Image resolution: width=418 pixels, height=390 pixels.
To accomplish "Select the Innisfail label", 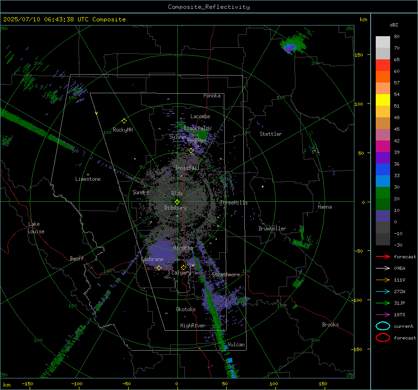I will [x=187, y=168].
